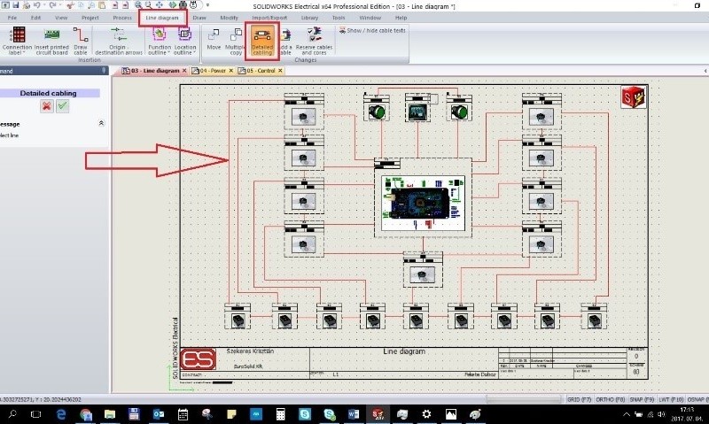Close the 04 - Power tab
This screenshot has width=709, height=424.
click(230, 71)
